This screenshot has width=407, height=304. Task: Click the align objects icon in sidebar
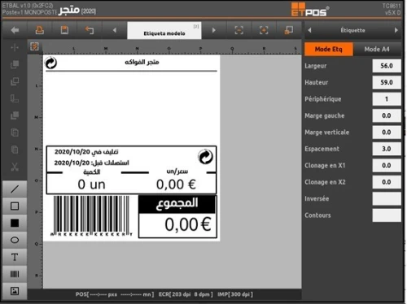coord(15,98)
